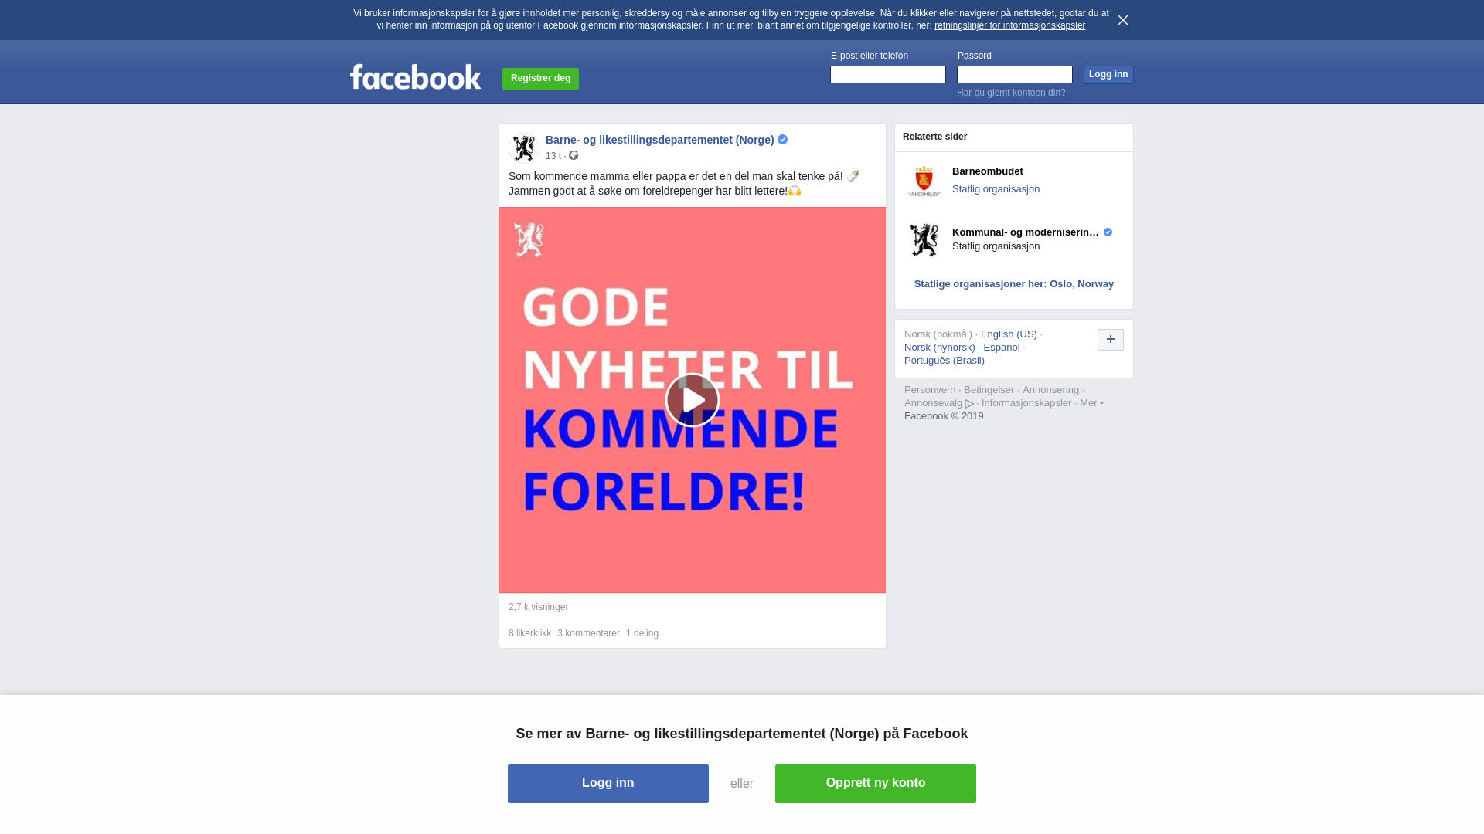
Task: Click the Registrer deg button
Action: click(x=540, y=78)
